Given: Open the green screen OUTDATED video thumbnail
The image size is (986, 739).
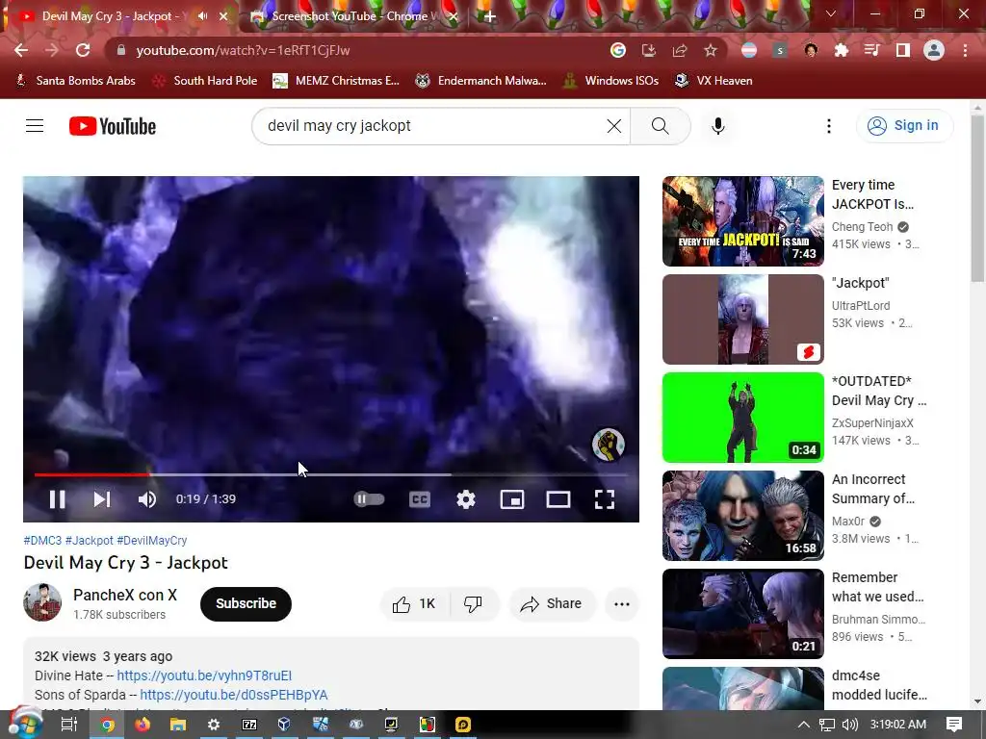Looking at the screenshot, I should [x=742, y=418].
